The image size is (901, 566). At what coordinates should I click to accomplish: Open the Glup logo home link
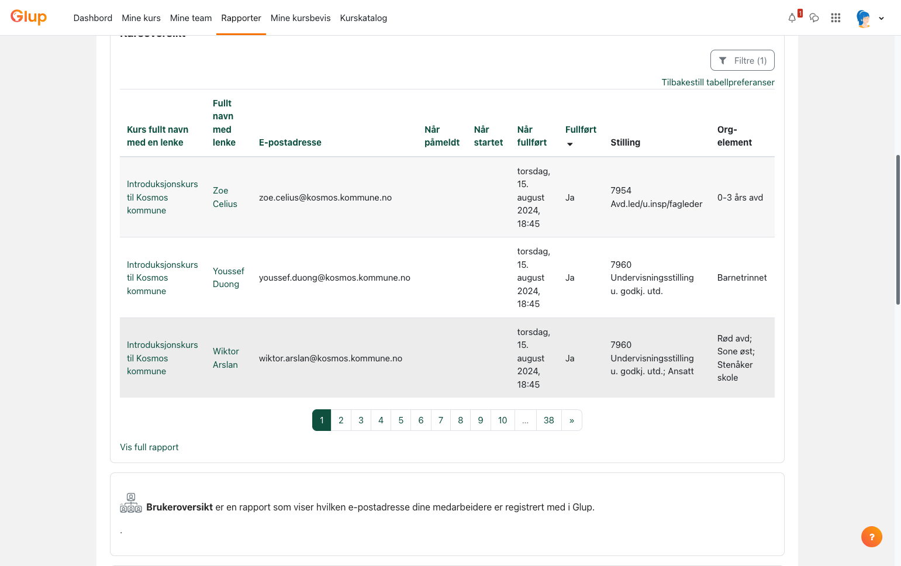pos(29,17)
